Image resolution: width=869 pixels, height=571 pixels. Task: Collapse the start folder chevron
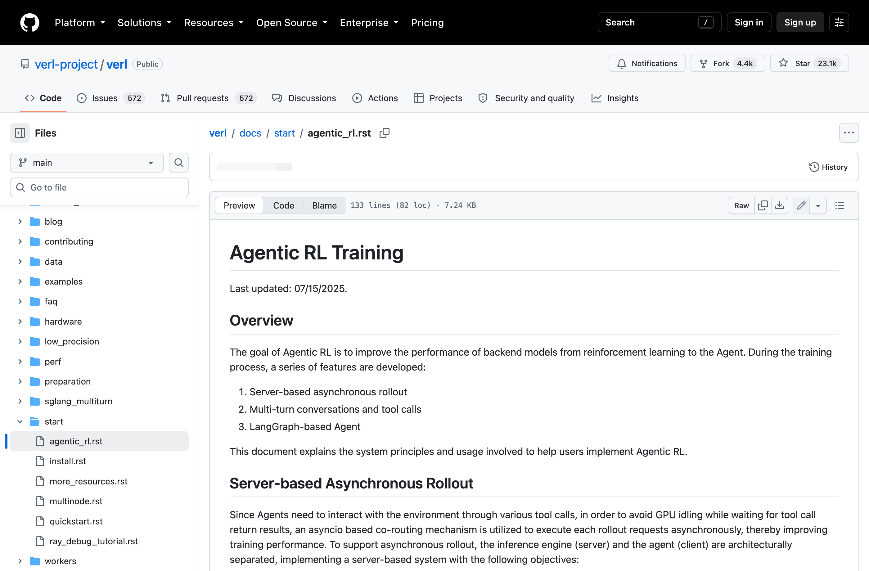20,421
